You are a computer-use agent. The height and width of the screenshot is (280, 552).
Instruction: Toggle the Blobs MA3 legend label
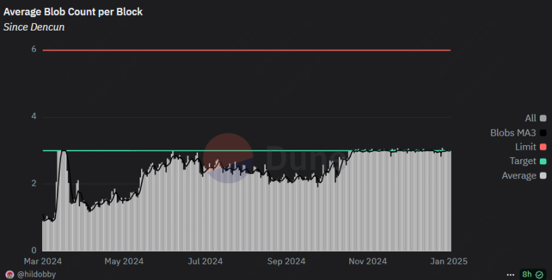point(513,132)
